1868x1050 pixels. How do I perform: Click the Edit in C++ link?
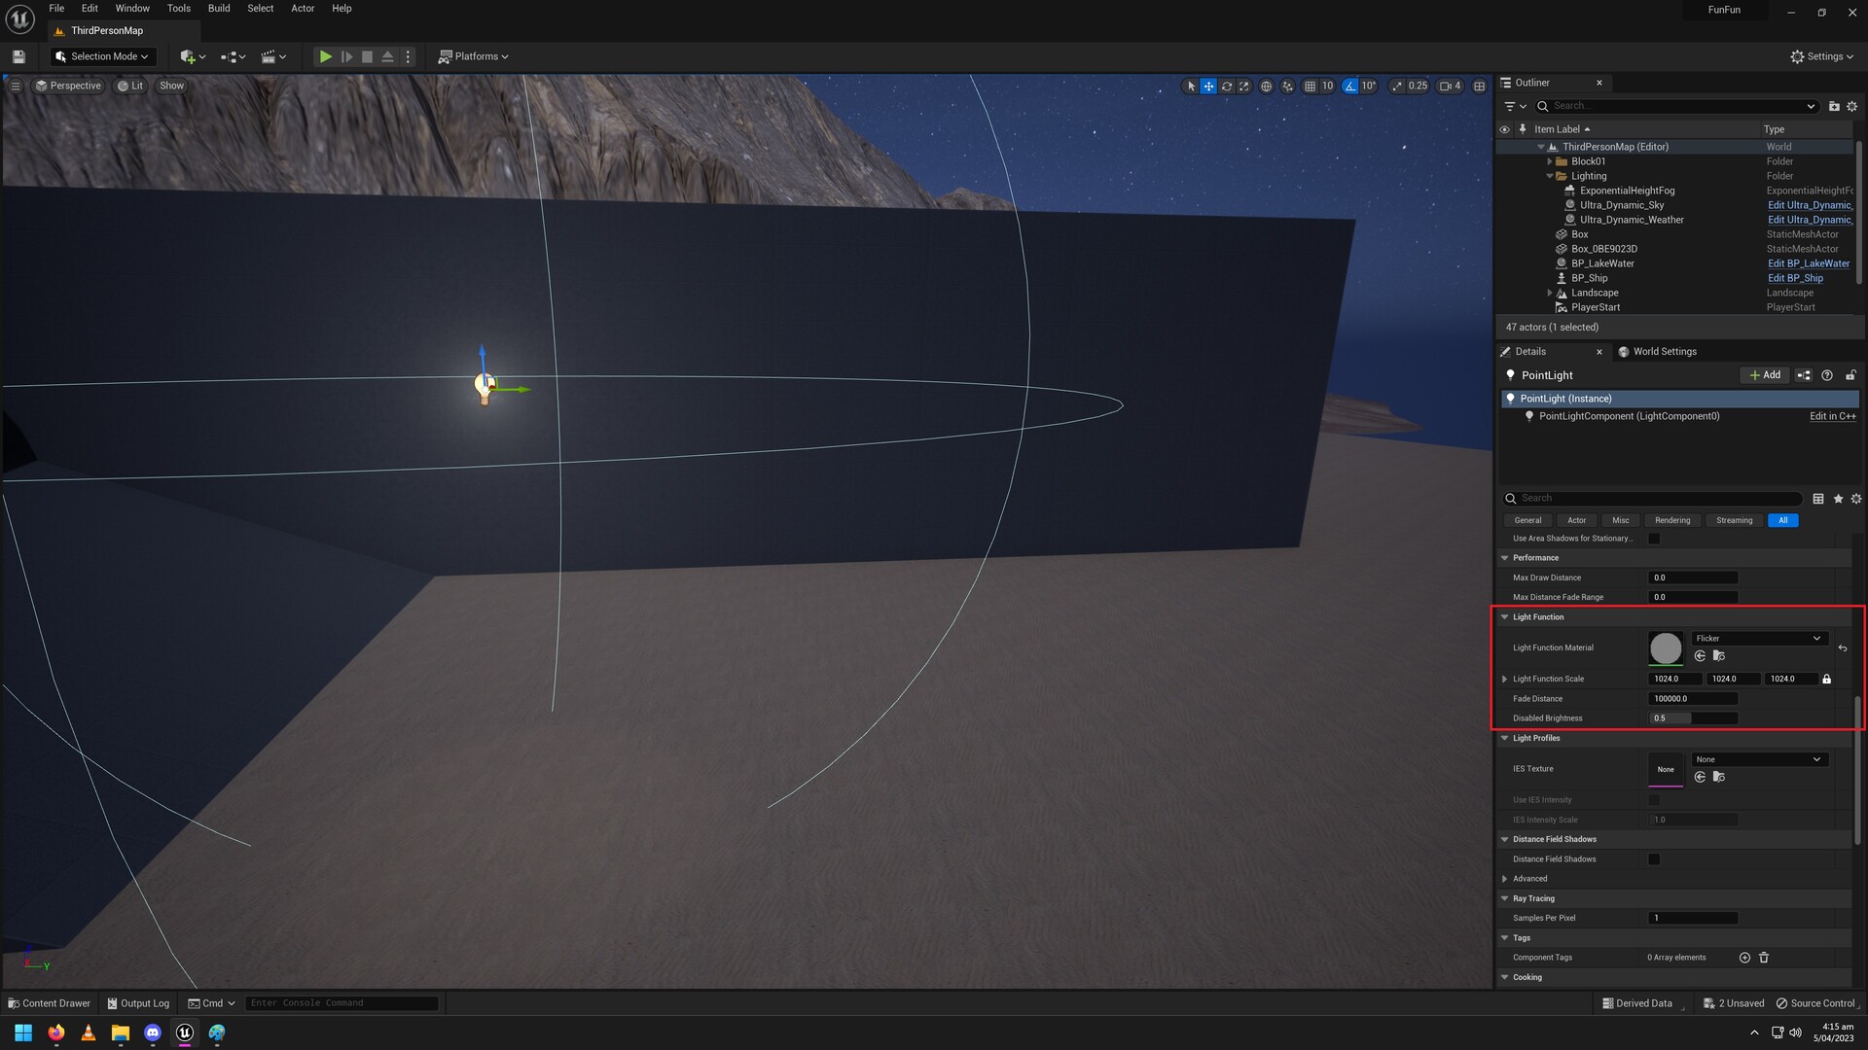click(1832, 416)
